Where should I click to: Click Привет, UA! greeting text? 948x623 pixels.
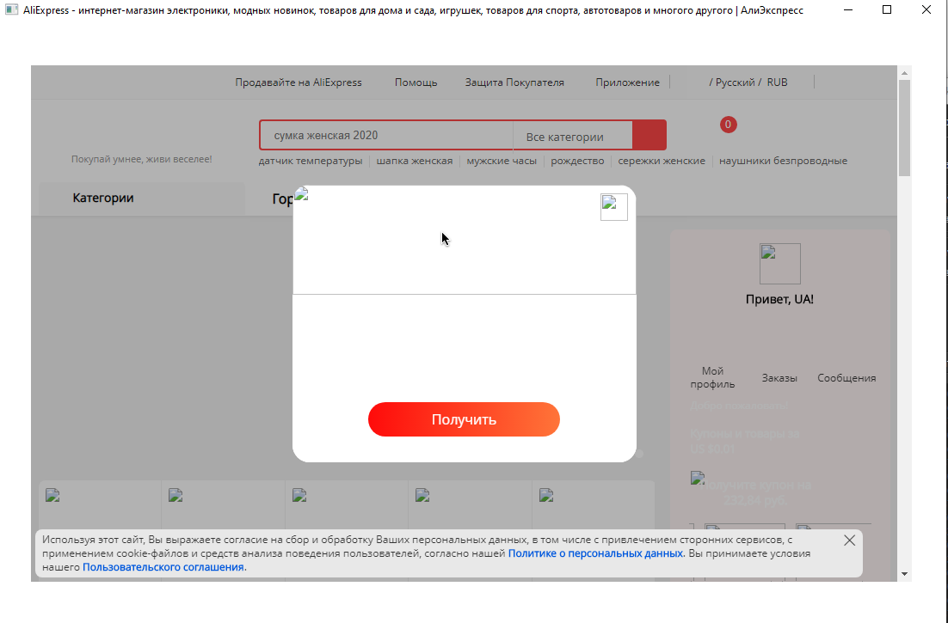(x=779, y=299)
